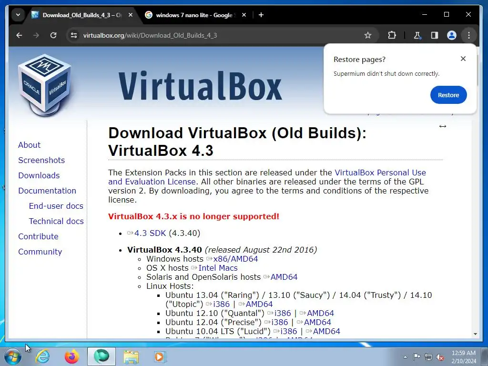This screenshot has height=366, width=488.
Task: Reload the VirtualBox page
Action: point(53,35)
